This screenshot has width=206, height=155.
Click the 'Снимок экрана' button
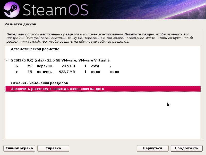point(19,148)
